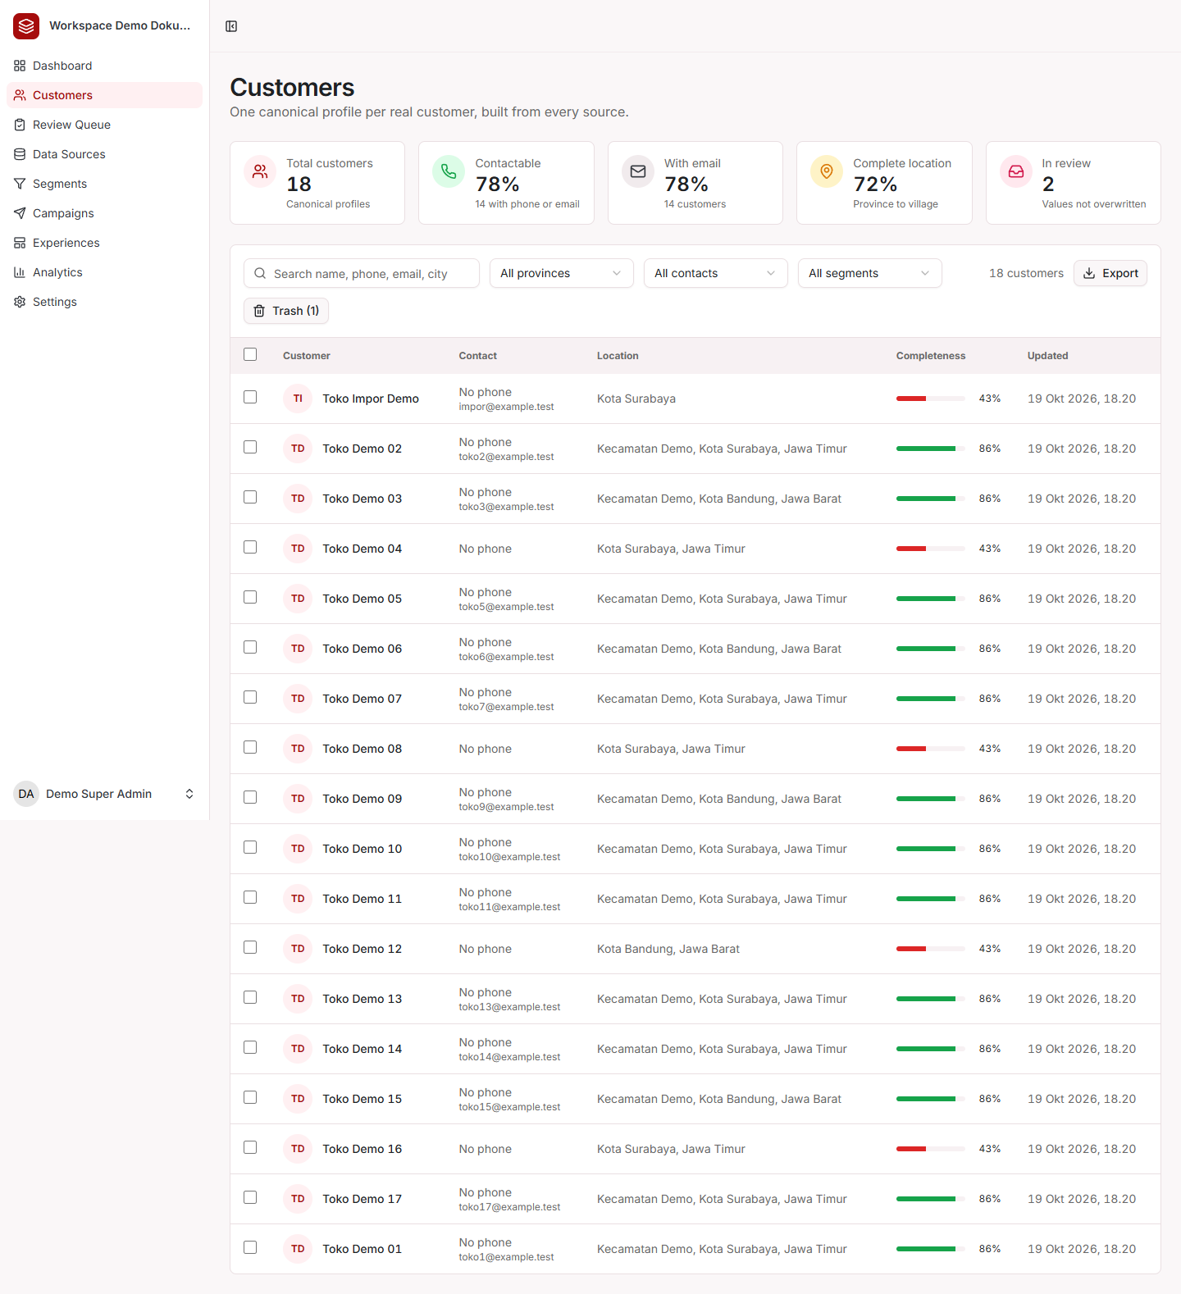Click the 43% completeness bar for Toko Demo 04
This screenshot has height=1294, width=1181.
(x=931, y=549)
